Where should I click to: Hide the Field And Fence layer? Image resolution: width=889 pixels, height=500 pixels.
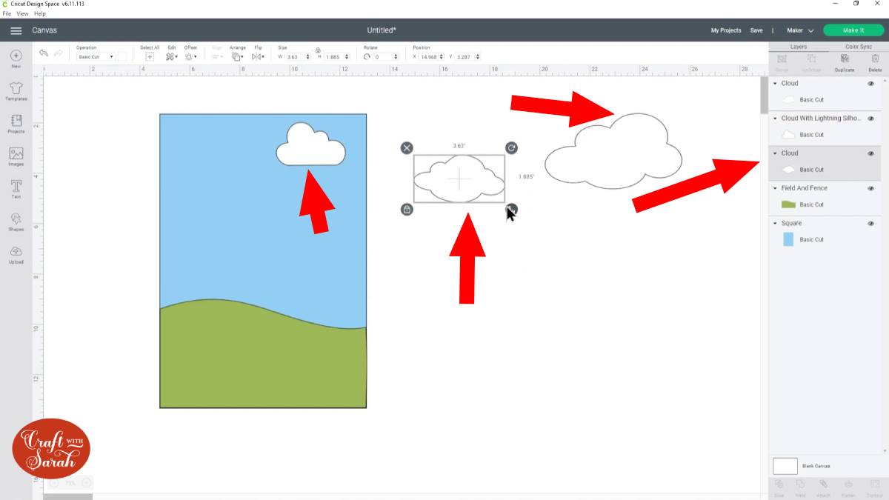tap(870, 187)
